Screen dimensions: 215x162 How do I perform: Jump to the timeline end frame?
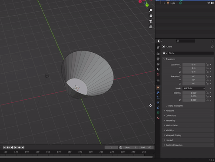pos(23,147)
